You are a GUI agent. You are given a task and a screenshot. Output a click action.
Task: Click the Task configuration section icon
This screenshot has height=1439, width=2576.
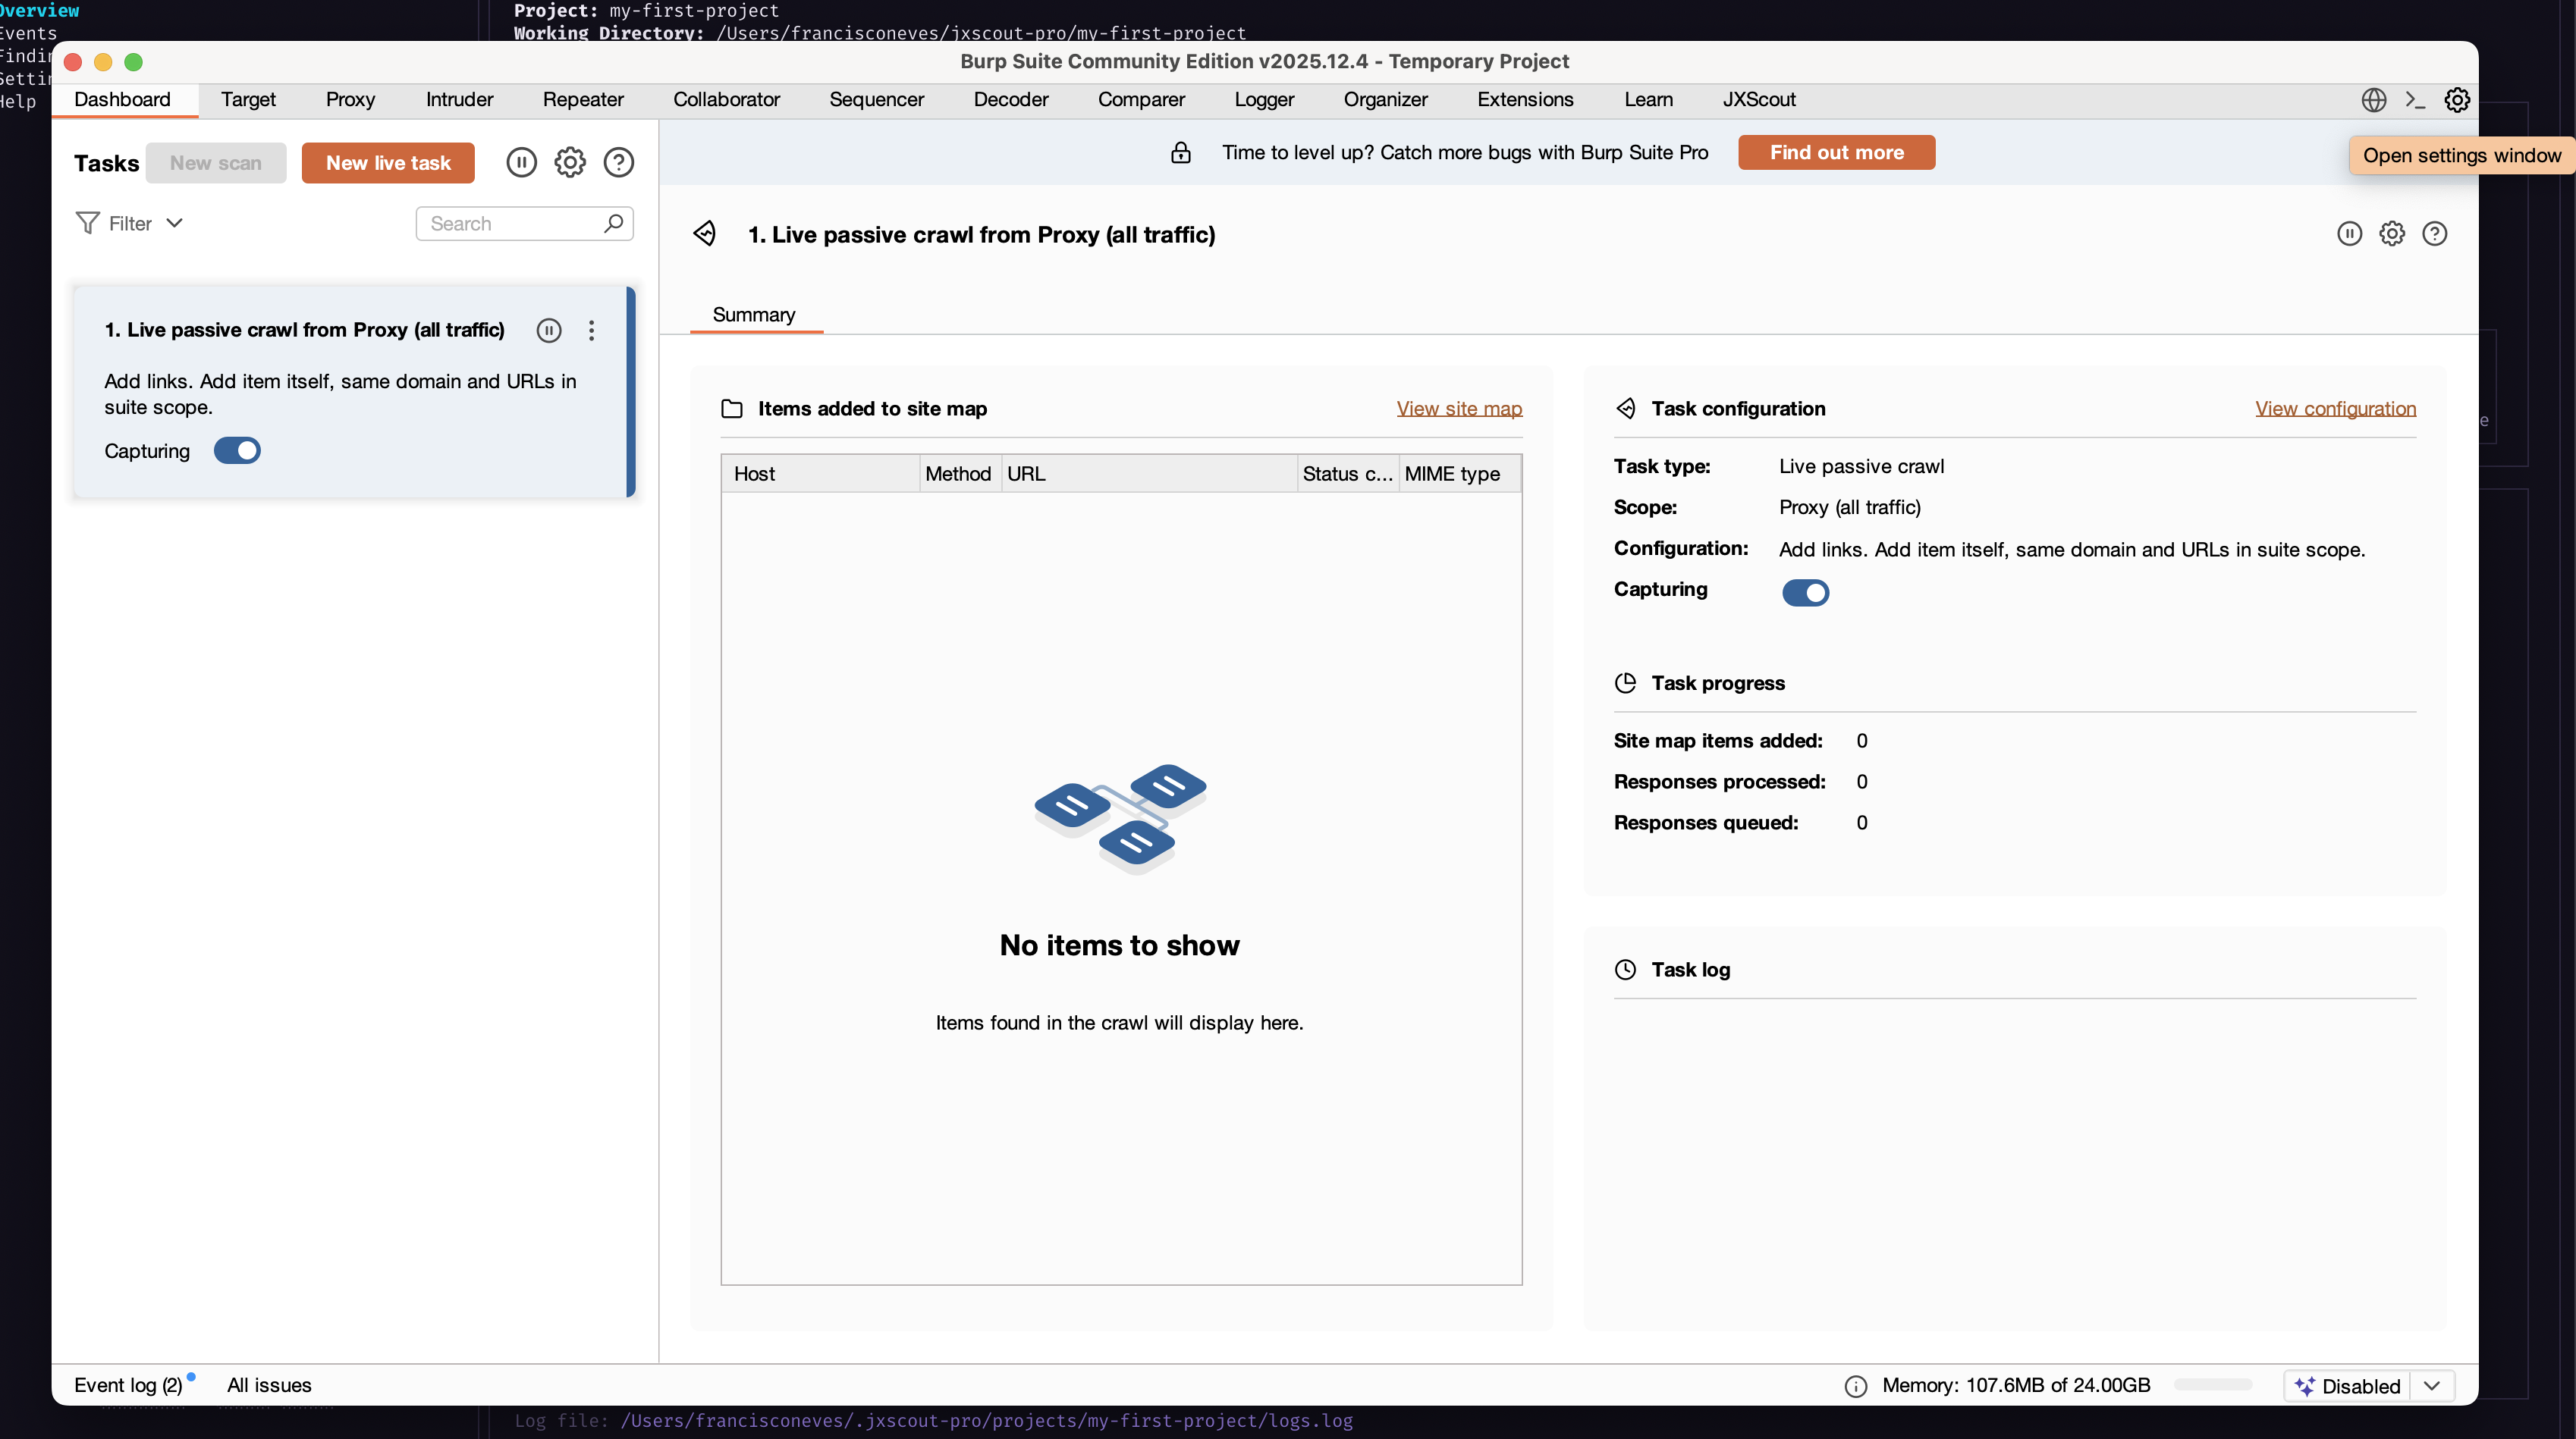click(1626, 409)
